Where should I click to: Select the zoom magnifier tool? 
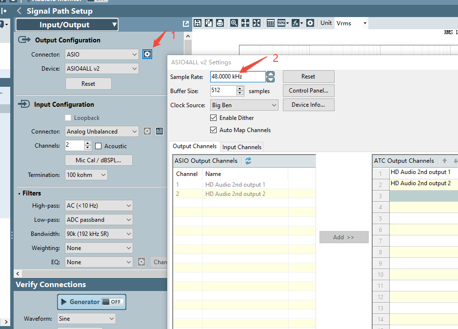tap(234, 23)
